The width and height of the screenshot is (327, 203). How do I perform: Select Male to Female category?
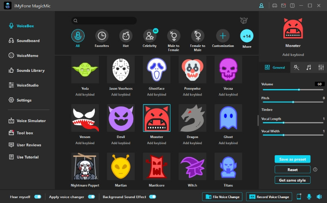click(x=173, y=36)
